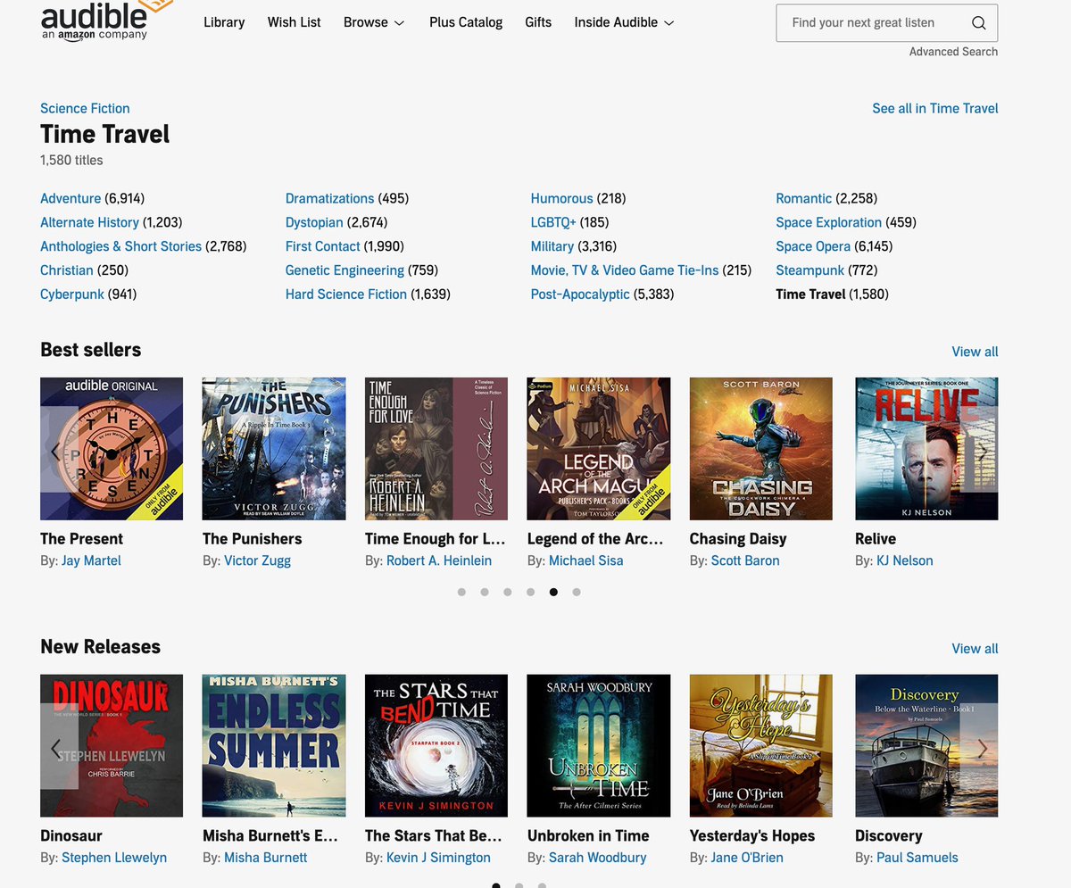Go to Science Fiction parent category

pos(85,108)
